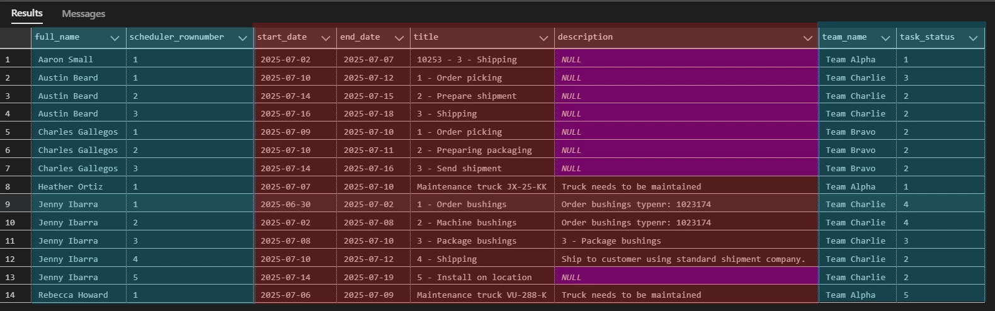Click title '1 - Order bushings'
The image size is (995, 311).
pos(482,204)
